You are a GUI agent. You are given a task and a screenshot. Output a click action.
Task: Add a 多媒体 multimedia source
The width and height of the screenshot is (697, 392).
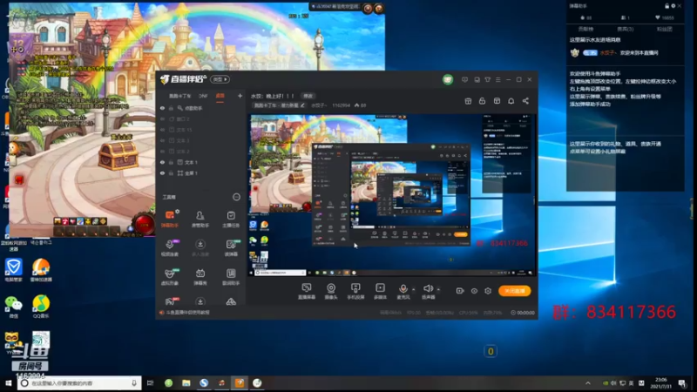pos(380,291)
